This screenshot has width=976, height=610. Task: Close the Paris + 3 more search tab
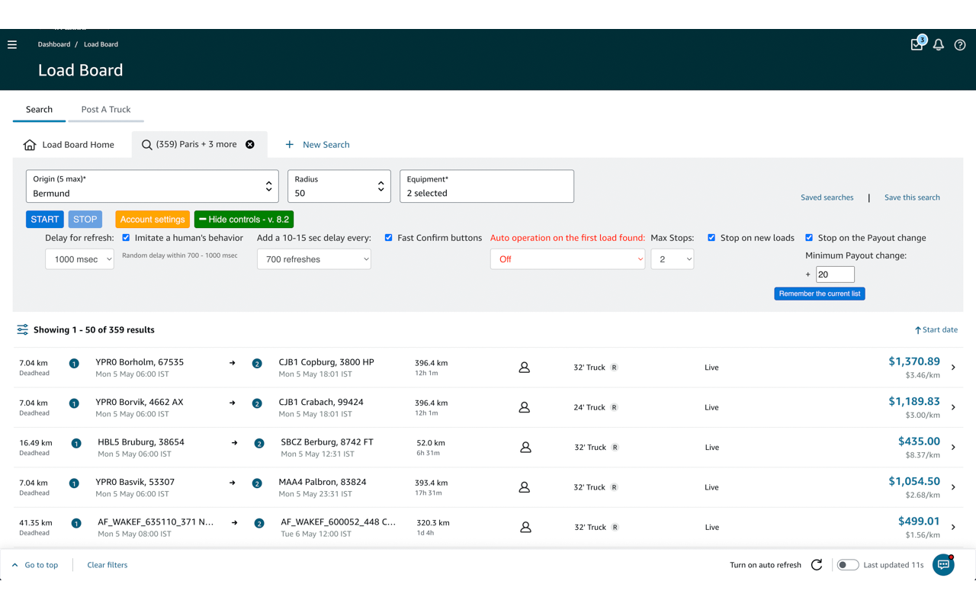(250, 144)
